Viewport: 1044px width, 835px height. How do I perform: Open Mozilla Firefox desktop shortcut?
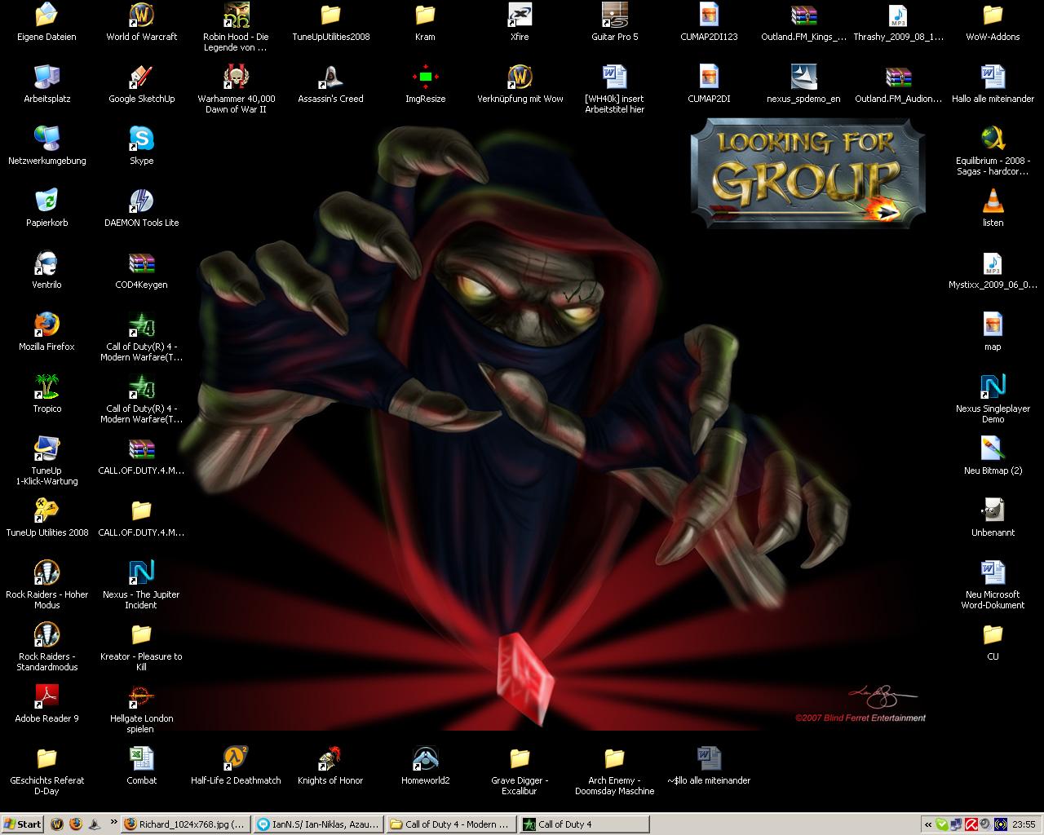(x=46, y=325)
